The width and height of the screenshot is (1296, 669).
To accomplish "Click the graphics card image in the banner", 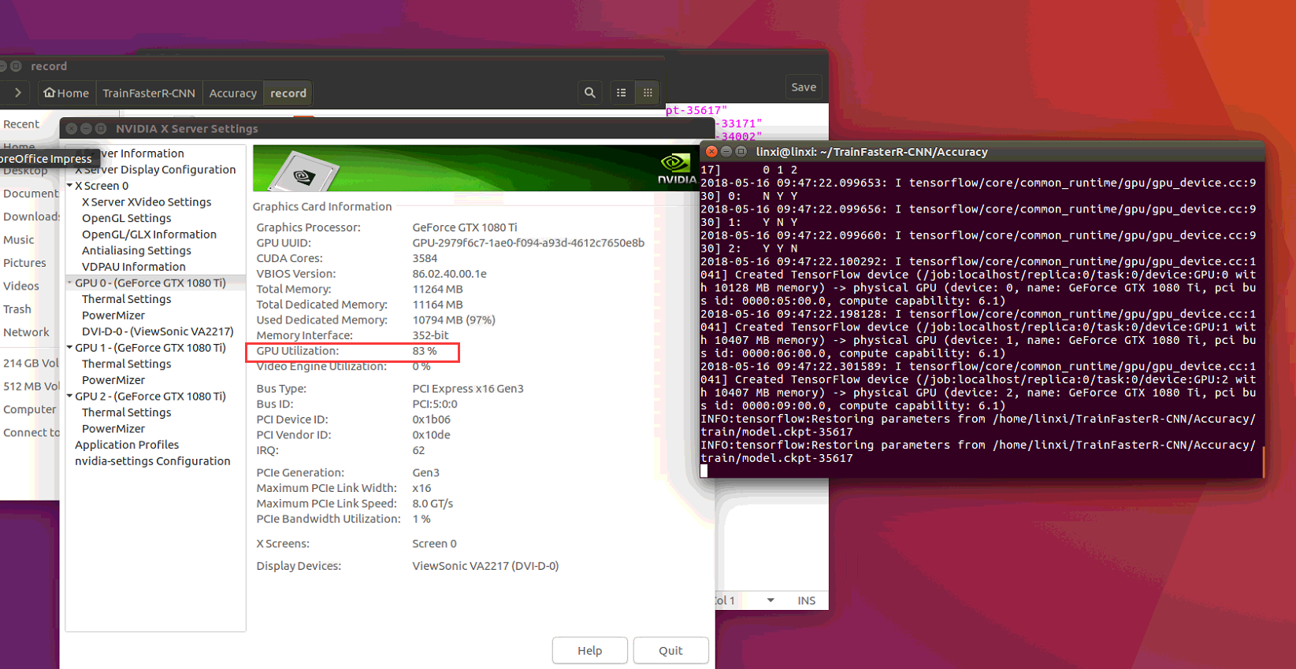I will (304, 171).
